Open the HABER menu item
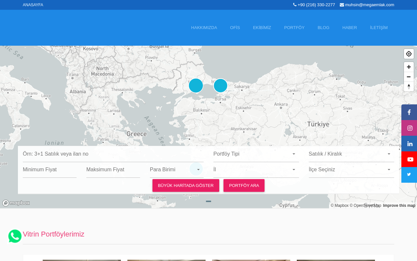The image size is (417, 261). [350, 28]
